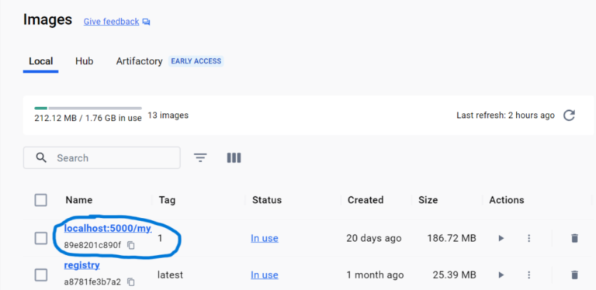Check the localhost:5000/my image checkbox
The width and height of the screenshot is (596, 290).
pyautogui.click(x=40, y=238)
